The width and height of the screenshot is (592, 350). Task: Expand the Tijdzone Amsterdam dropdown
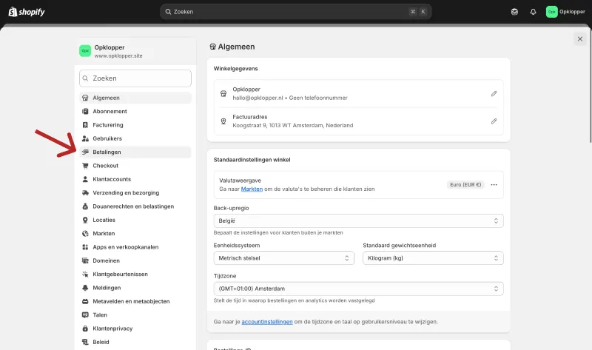(x=358, y=289)
